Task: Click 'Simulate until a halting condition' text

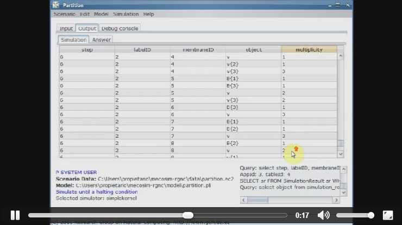Action: pyautogui.click(x=97, y=192)
